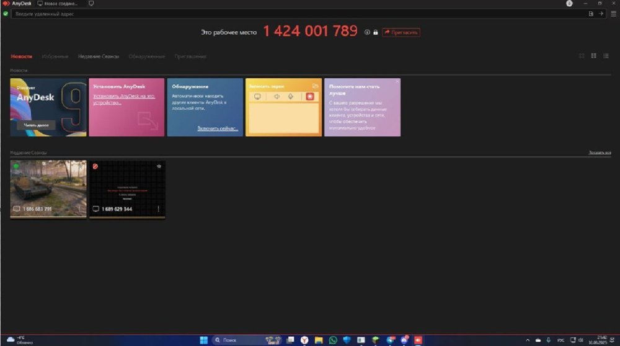Open the Недавние Сеансы tab
620x346 pixels.
(99, 56)
